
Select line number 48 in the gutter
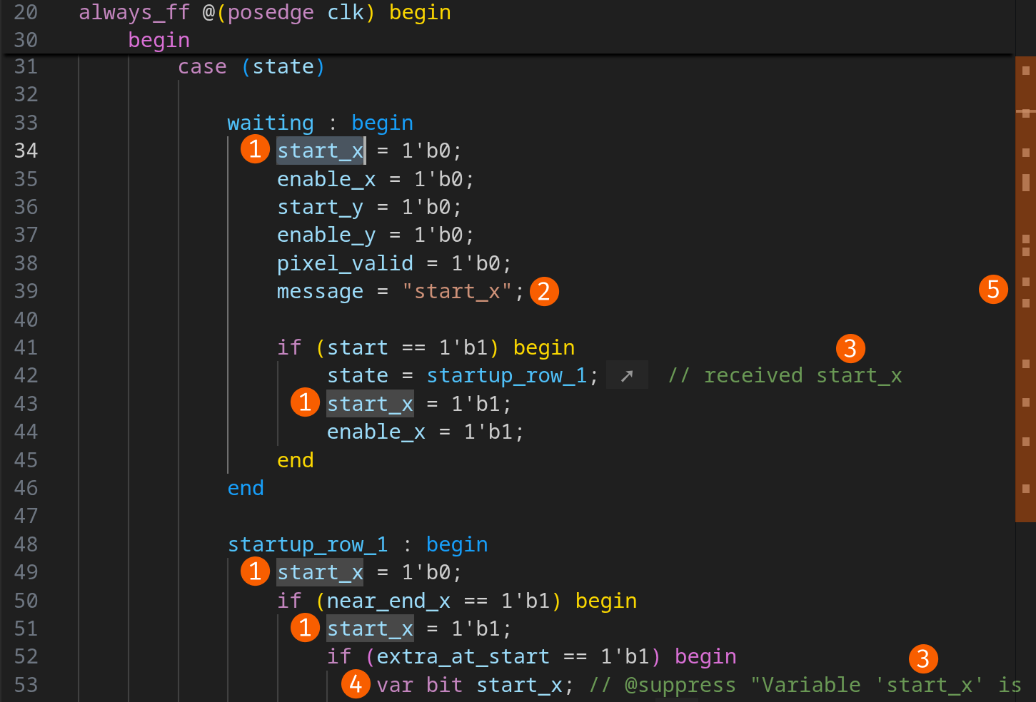pyautogui.click(x=26, y=545)
